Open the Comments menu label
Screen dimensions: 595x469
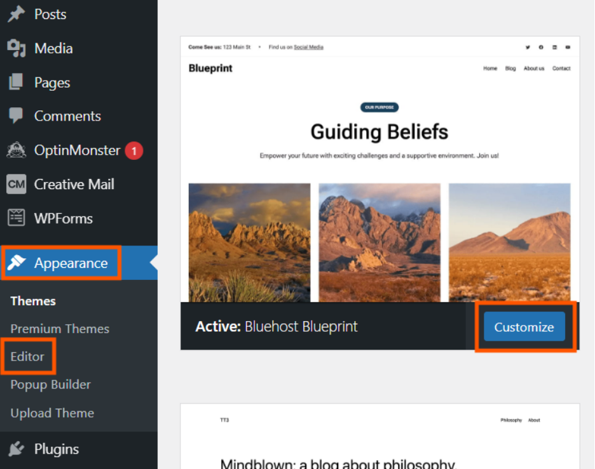[x=67, y=116]
